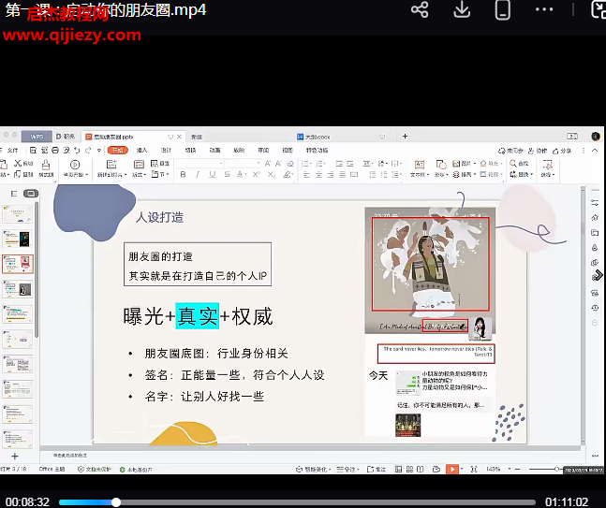Click the WPS home tab

(37, 137)
